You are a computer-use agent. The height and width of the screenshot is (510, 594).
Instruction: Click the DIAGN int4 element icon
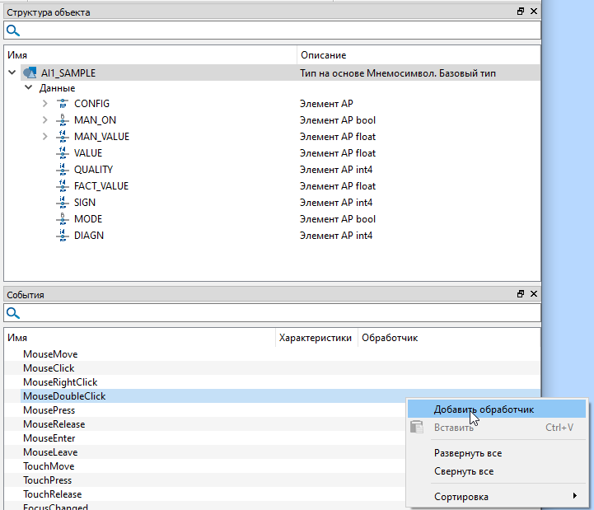pos(62,236)
